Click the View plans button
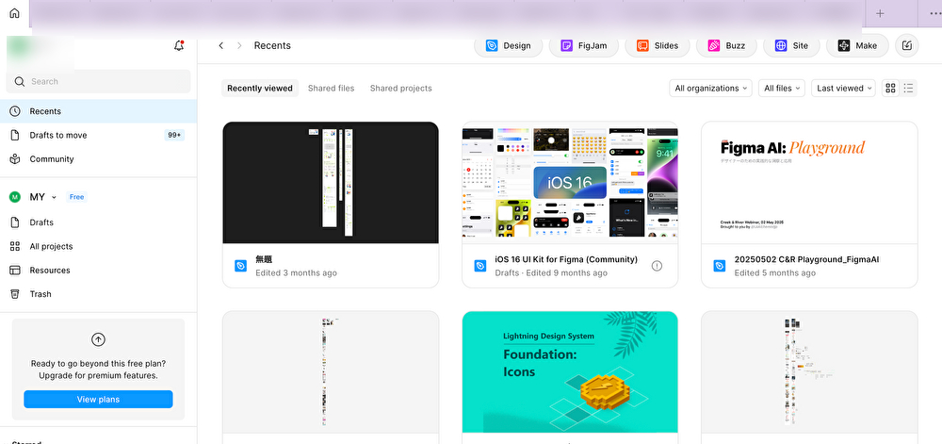Screen dimensions: 942x444 [98, 400]
